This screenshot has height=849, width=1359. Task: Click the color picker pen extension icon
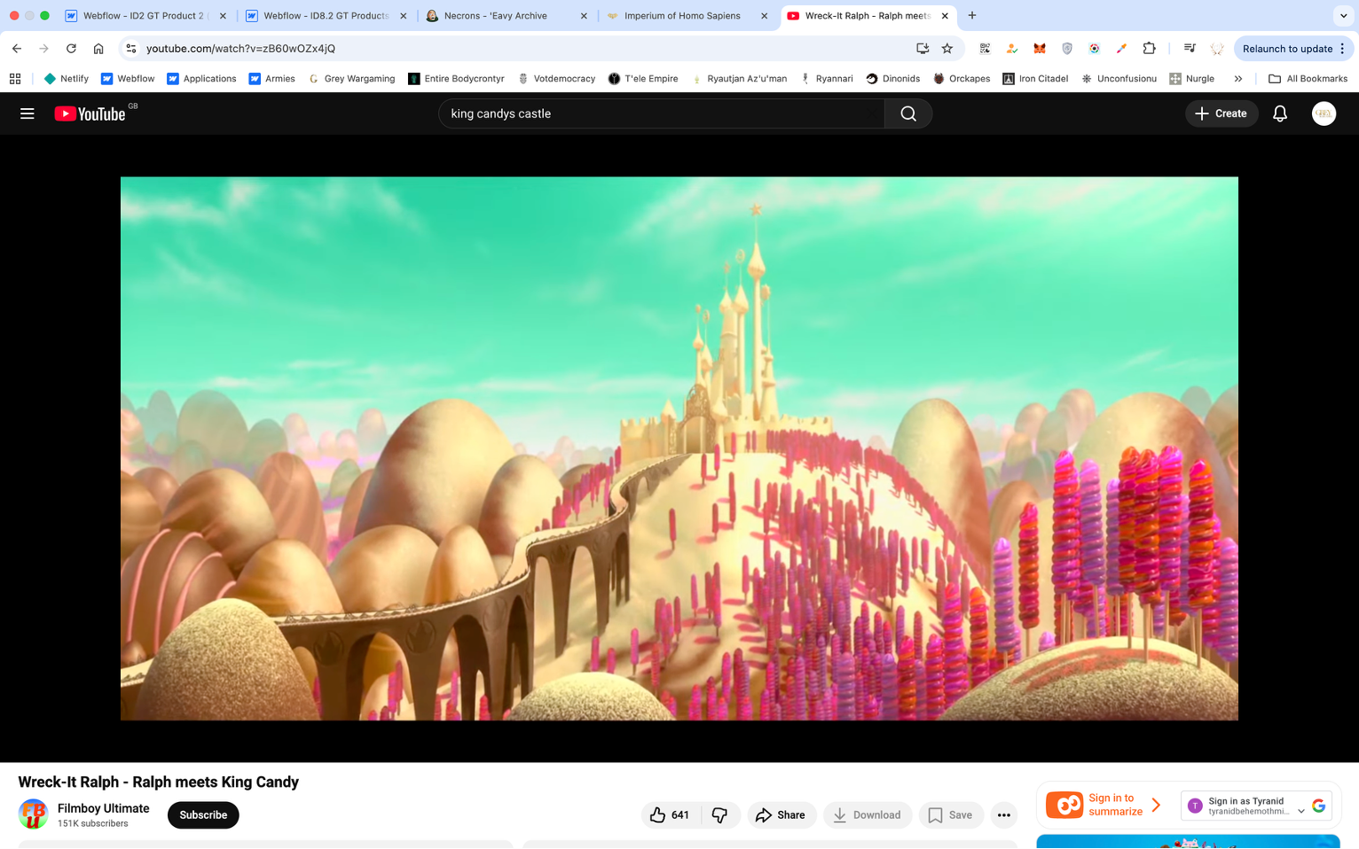(x=1121, y=49)
